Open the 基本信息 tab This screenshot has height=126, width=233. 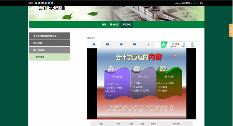(114, 25)
